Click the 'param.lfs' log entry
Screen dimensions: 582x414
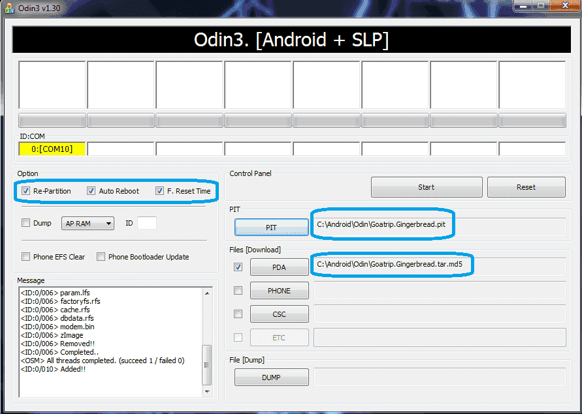[55, 293]
